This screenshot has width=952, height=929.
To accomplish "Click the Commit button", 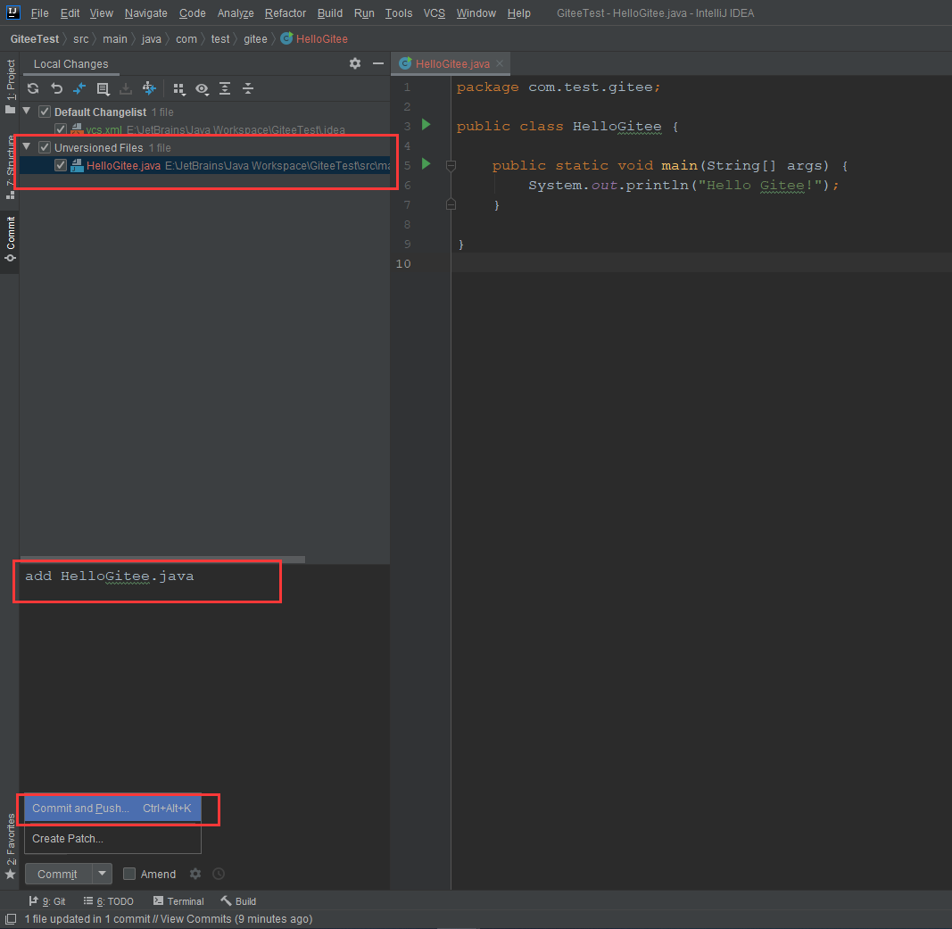I will (x=58, y=874).
